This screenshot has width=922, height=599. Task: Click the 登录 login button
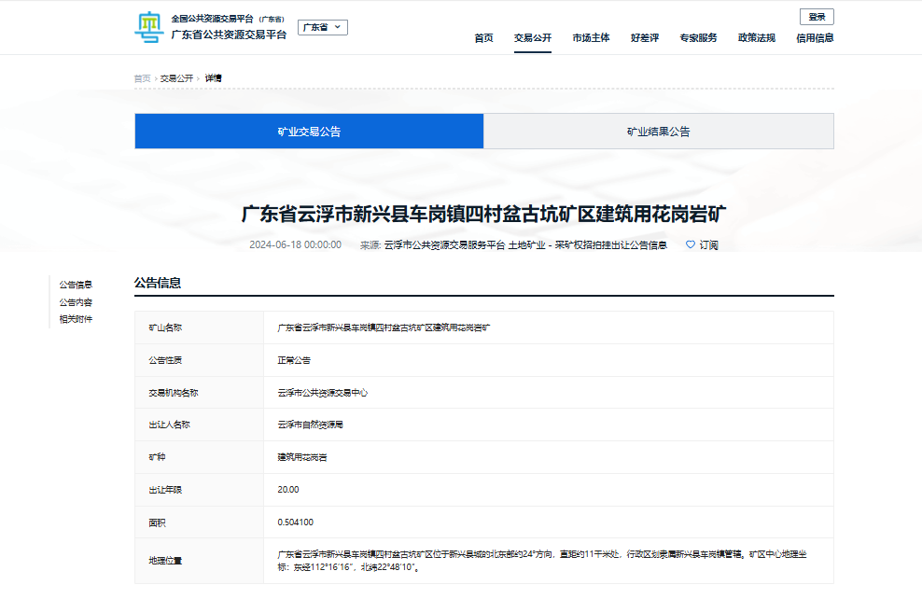[x=817, y=17]
